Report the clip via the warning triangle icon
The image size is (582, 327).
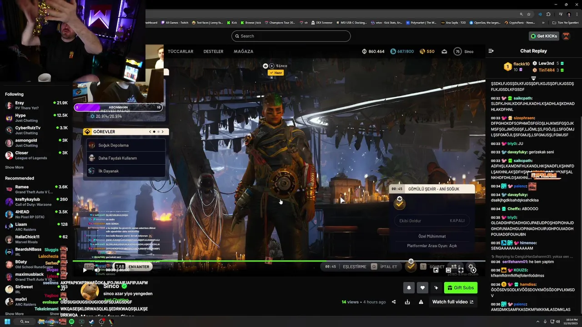(421, 302)
